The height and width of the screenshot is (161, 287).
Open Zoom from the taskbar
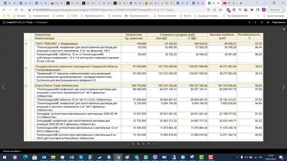(x=183, y=157)
